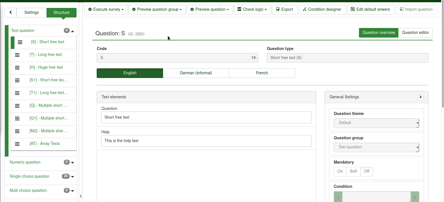Click the back arrow icon in sidebar
Viewport: 444px width, 202px height.
click(x=10, y=12)
